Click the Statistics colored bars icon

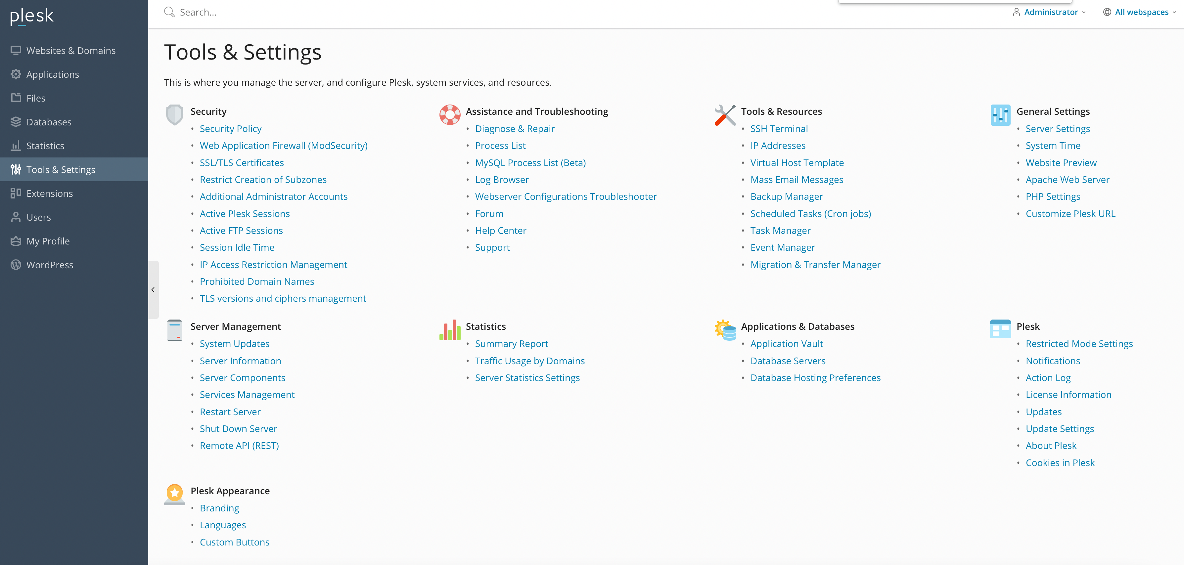[x=450, y=330]
